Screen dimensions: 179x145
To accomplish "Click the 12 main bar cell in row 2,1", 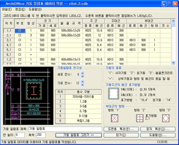I will point(99,35).
